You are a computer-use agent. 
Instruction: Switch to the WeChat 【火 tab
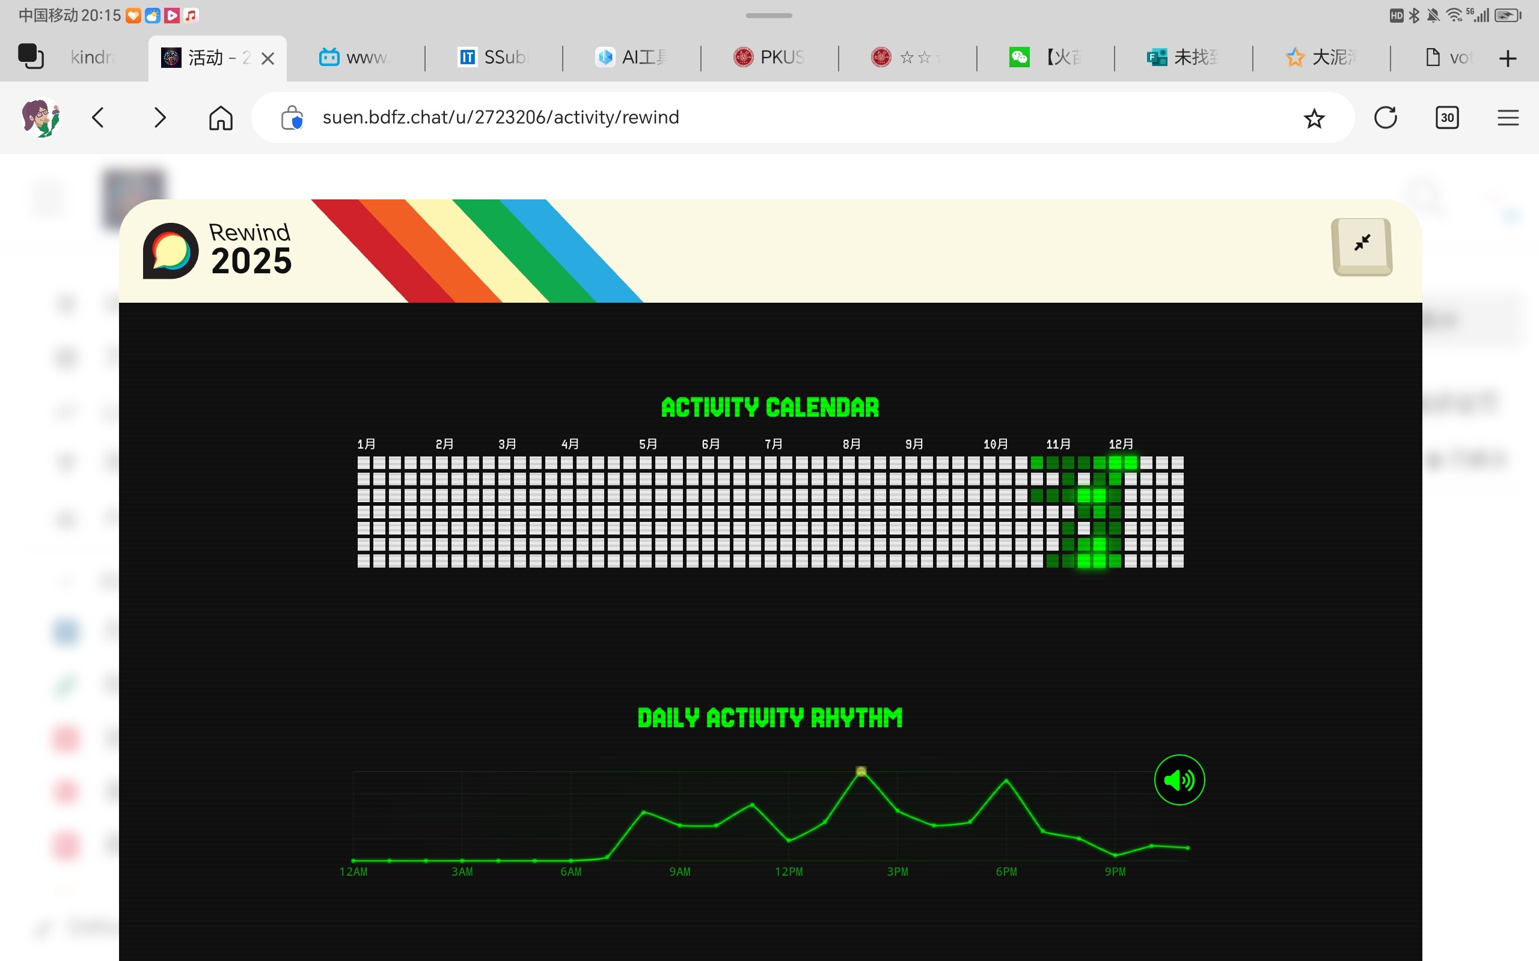tap(1046, 57)
